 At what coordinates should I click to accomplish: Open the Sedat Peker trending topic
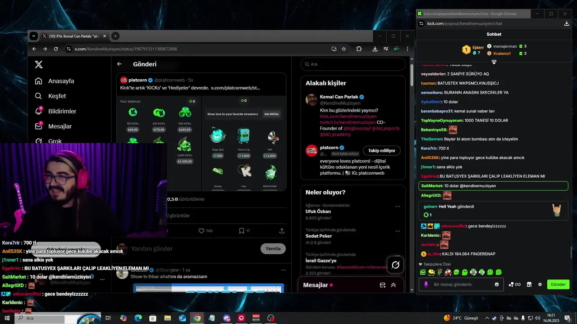319,236
